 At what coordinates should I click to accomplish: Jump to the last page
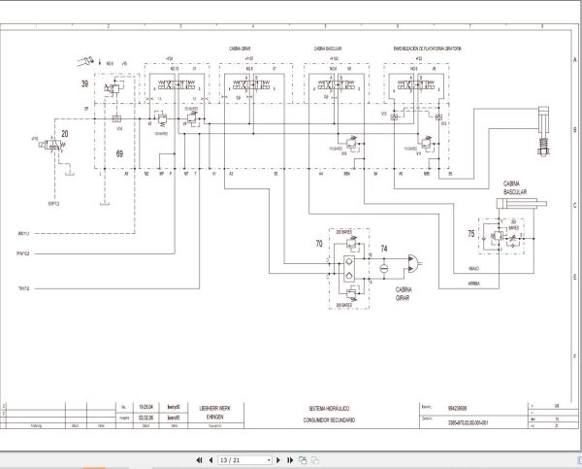pos(290,460)
